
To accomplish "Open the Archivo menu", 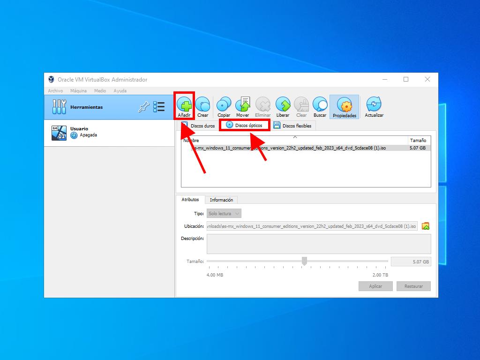I will pyautogui.click(x=55, y=91).
